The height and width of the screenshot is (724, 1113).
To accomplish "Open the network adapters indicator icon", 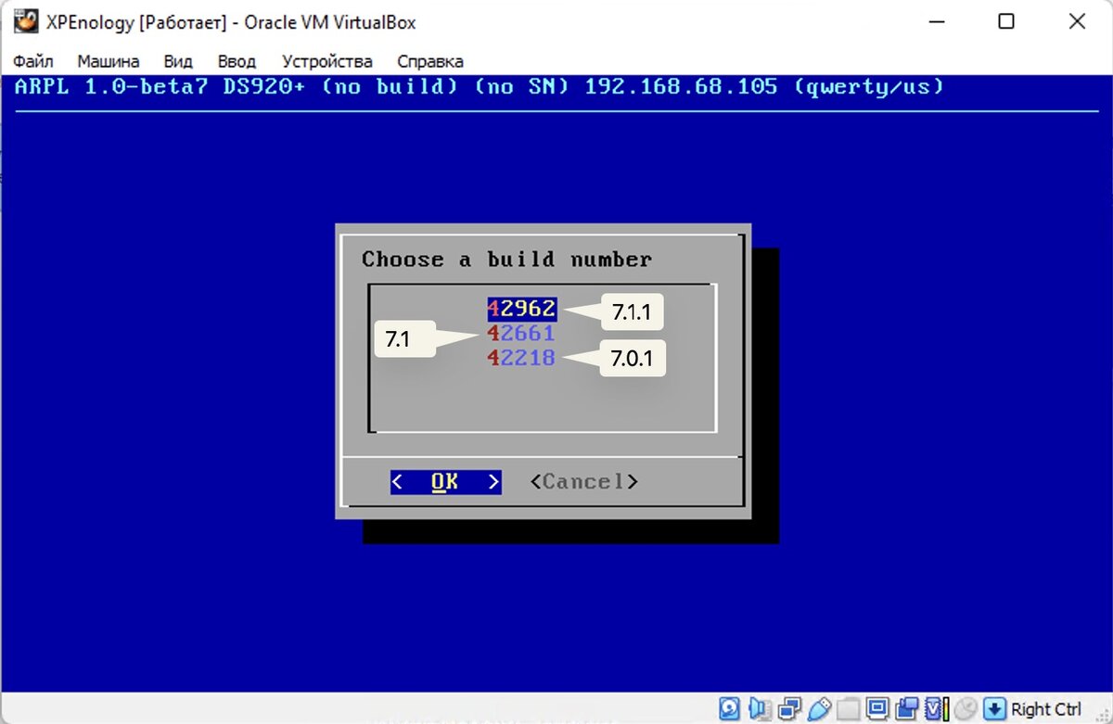I will pyautogui.click(x=789, y=708).
